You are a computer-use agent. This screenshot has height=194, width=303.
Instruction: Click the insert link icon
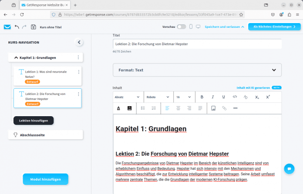(x=224, y=108)
